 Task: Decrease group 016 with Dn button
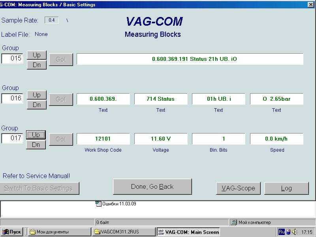37,105
